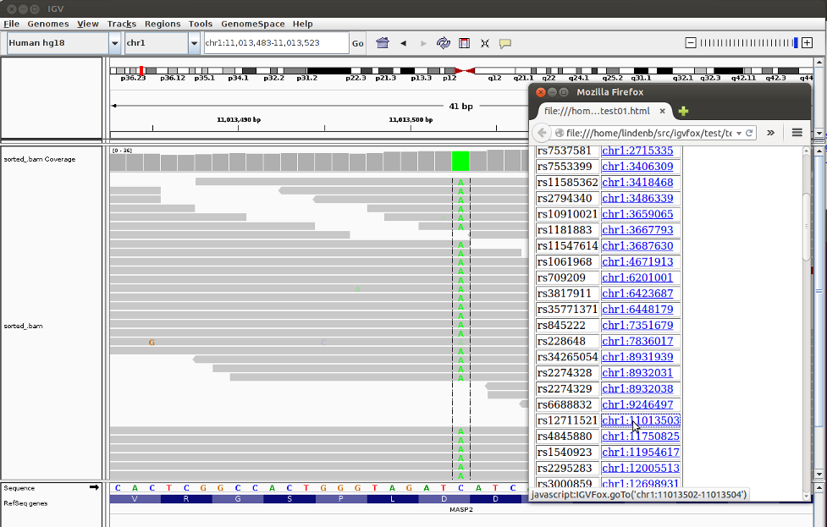This screenshot has width=827, height=527.
Task: Click the locus input field
Action: 276,43
